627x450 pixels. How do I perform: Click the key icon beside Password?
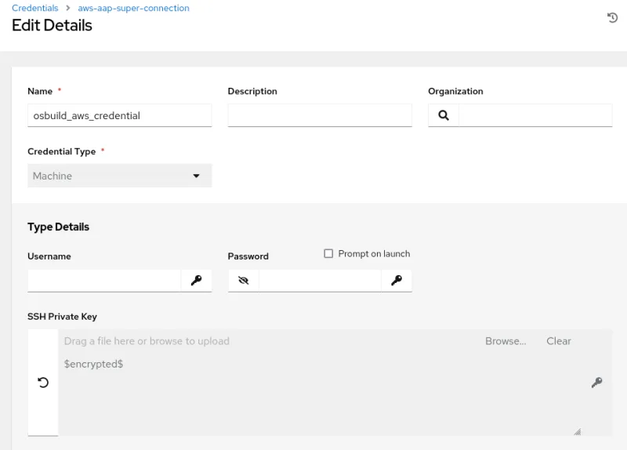[x=397, y=280]
